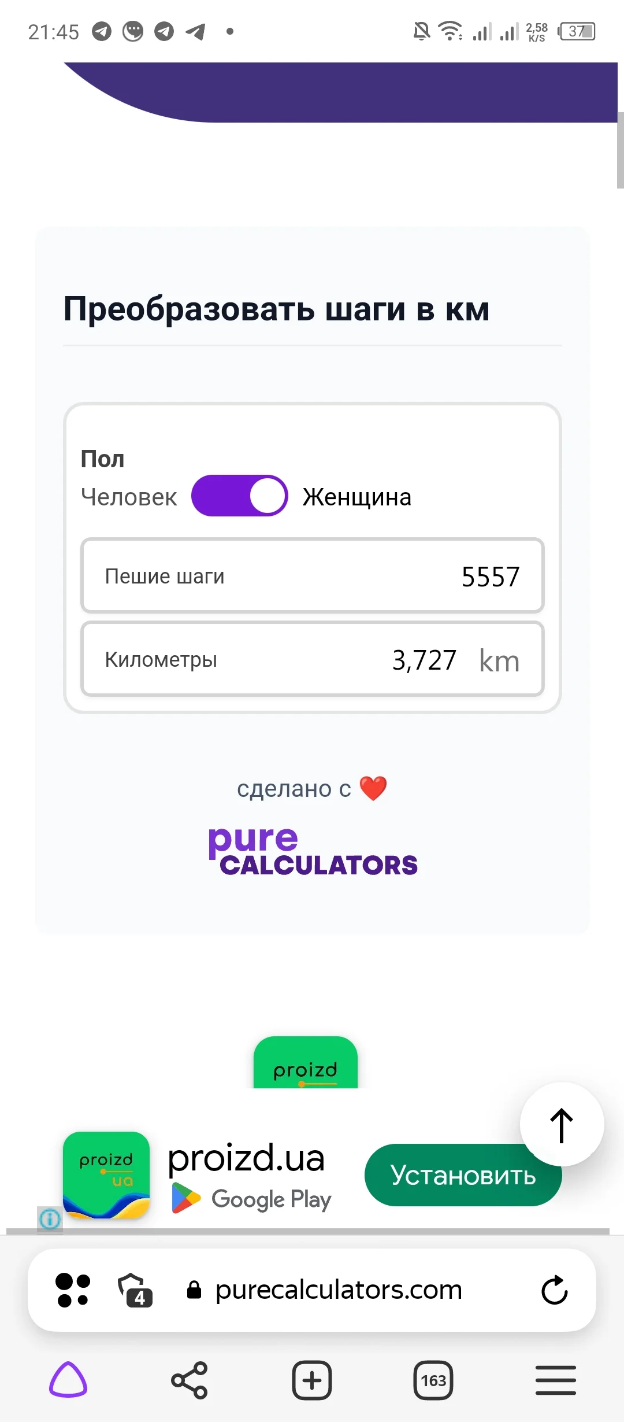Click the page scrollbar thumb

tap(620, 150)
